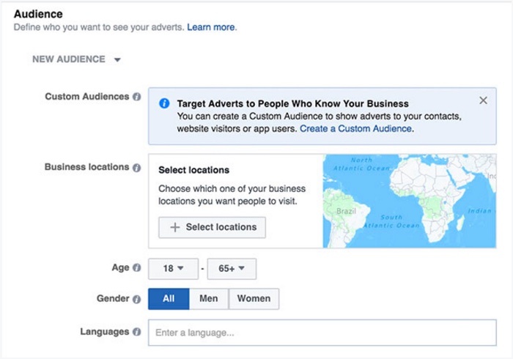513x359 pixels.
Task: Choose Women gender option
Action: coord(254,299)
